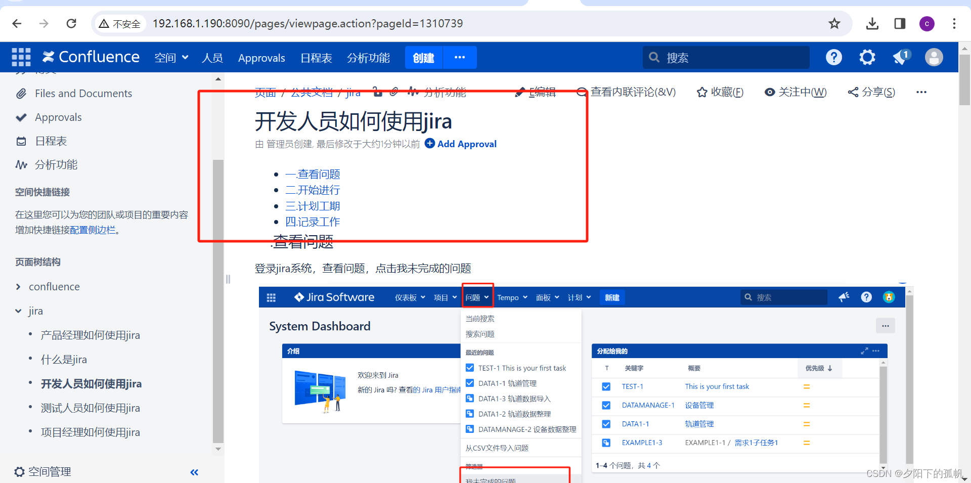Open the Confluence settings gear
Viewport: 971px width, 483px height.
[867, 57]
